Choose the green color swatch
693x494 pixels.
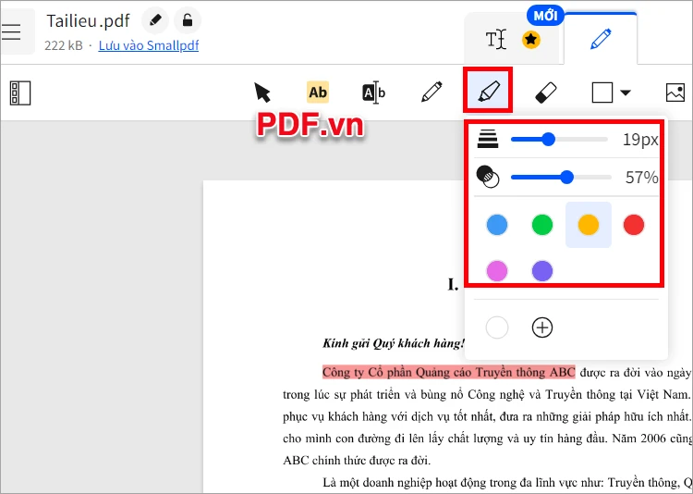click(542, 225)
